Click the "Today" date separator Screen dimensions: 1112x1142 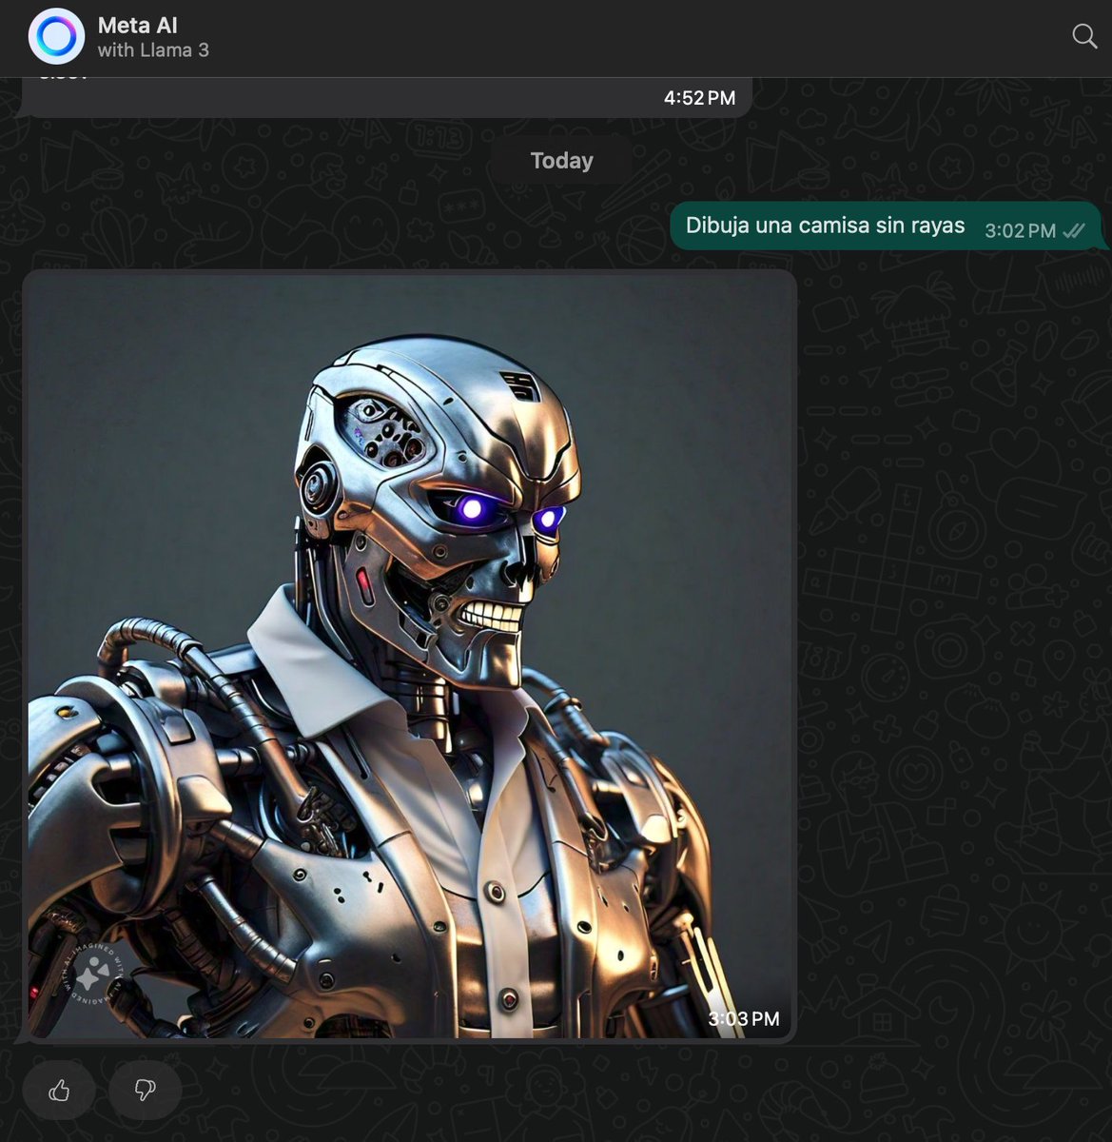click(x=561, y=160)
